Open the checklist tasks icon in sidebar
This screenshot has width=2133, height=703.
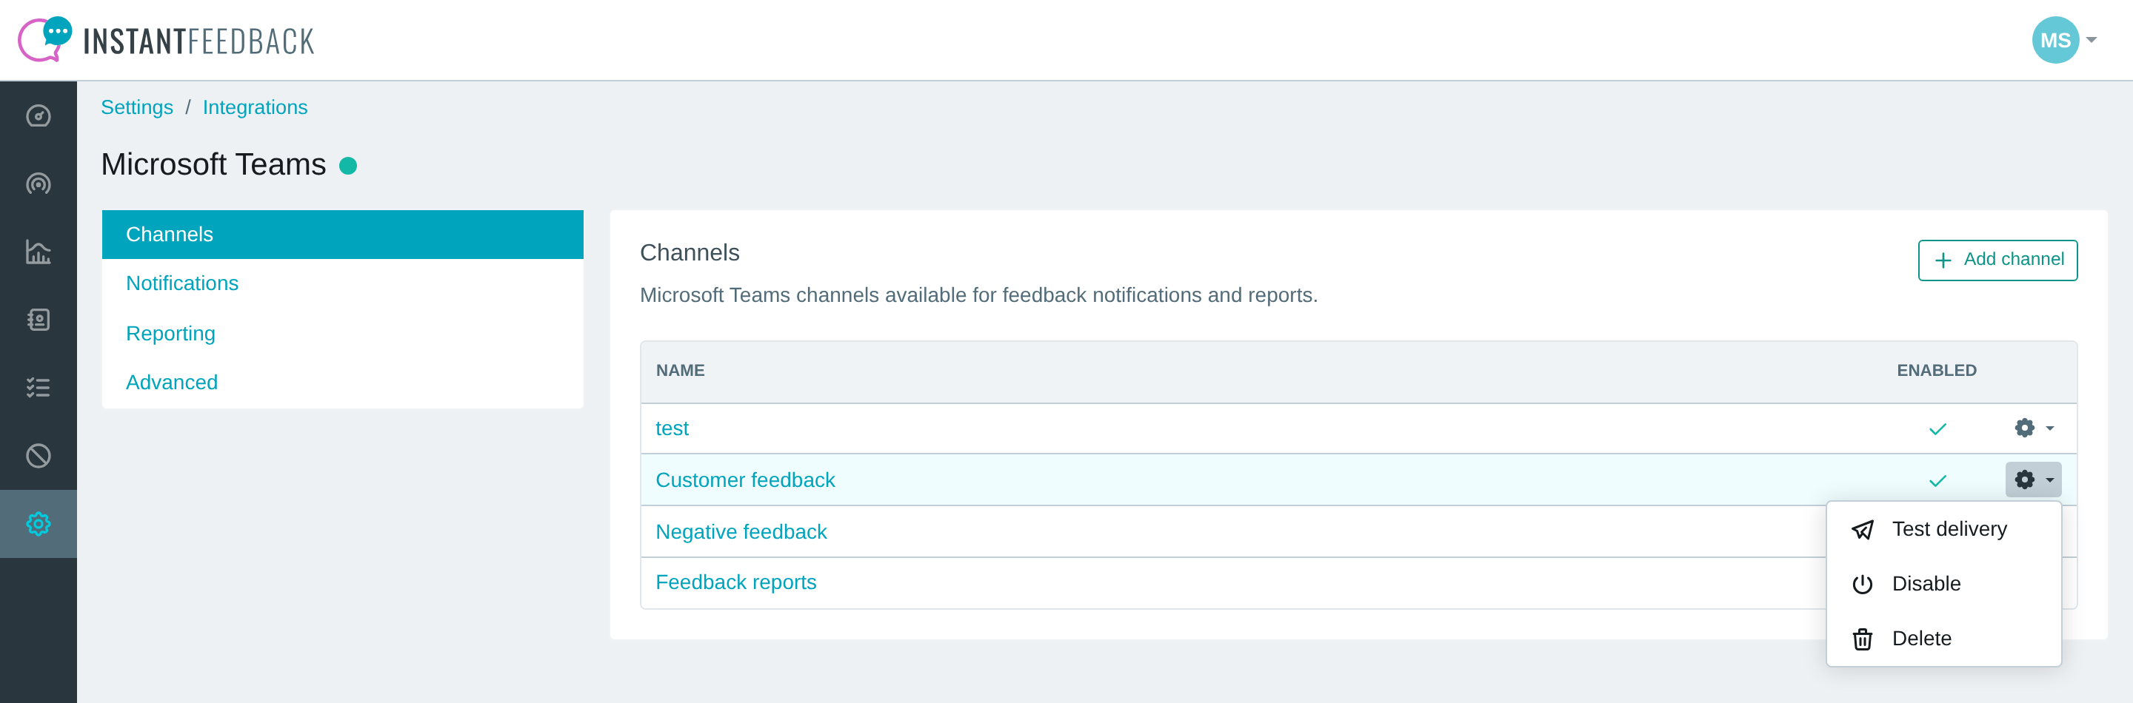tap(38, 387)
